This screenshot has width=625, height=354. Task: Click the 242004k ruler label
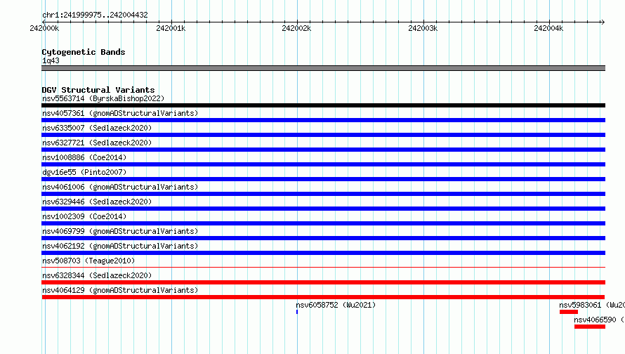click(x=548, y=28)
